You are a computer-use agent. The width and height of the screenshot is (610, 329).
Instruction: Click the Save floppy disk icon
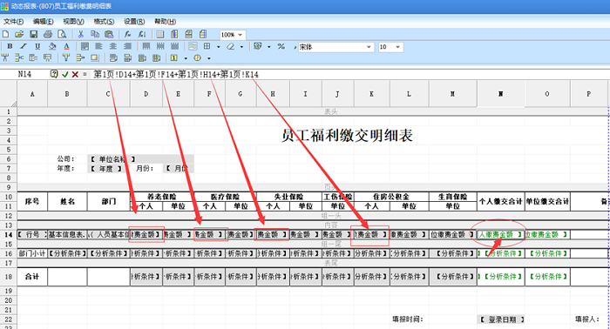(x=34, y=34)
